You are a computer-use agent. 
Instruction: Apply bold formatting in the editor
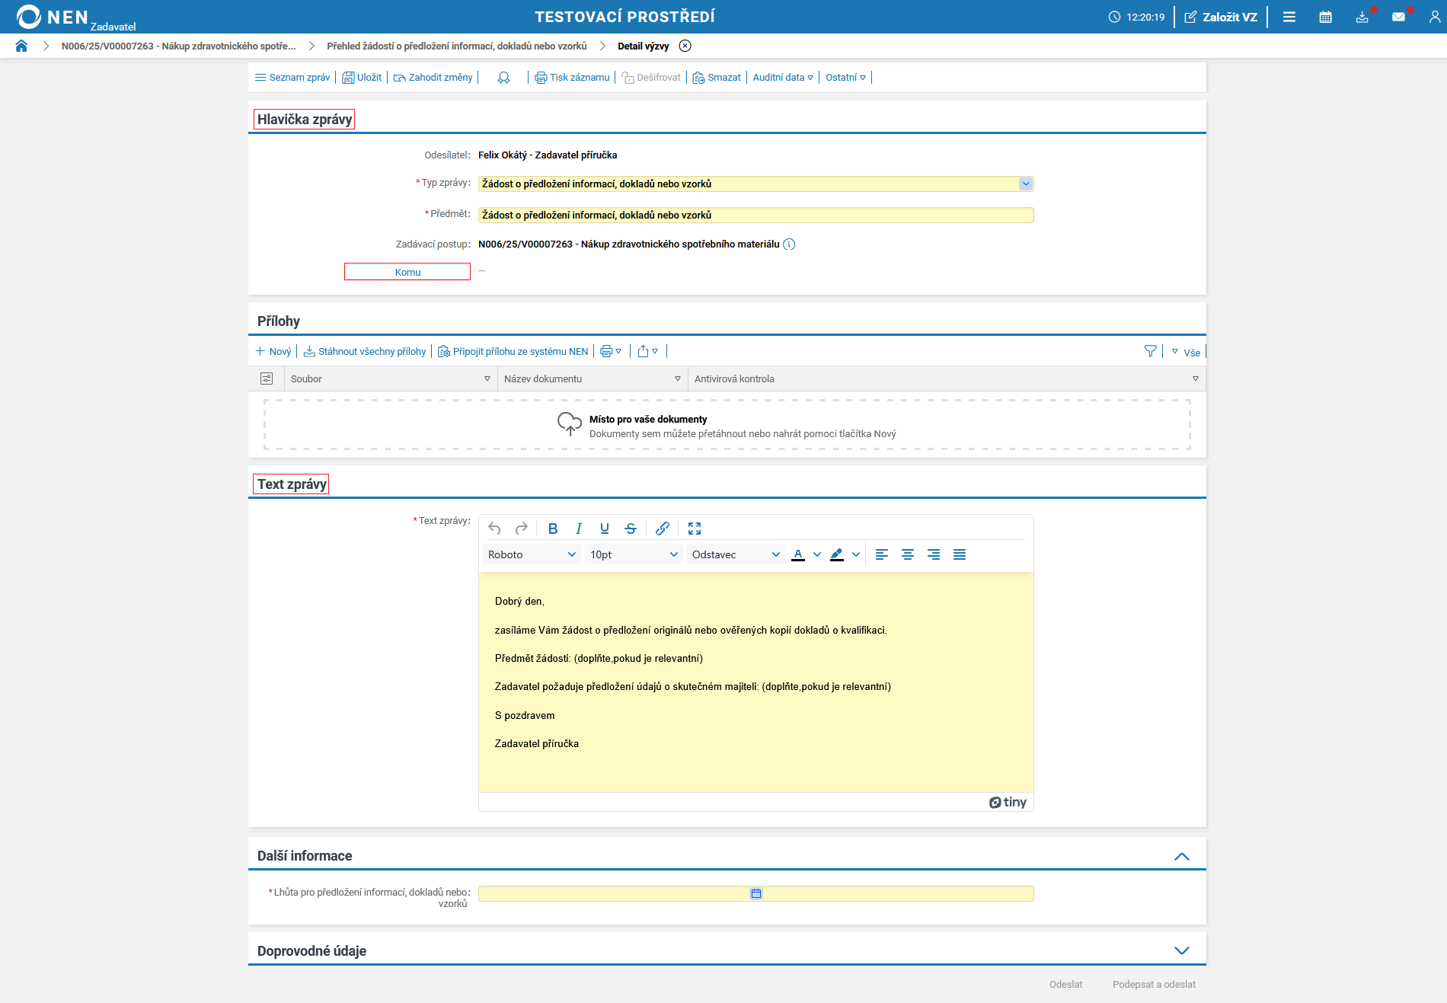553,528
